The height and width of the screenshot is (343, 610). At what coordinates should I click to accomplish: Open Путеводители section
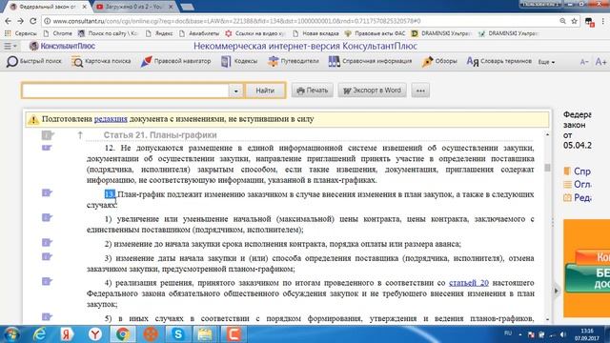point(294,61)
